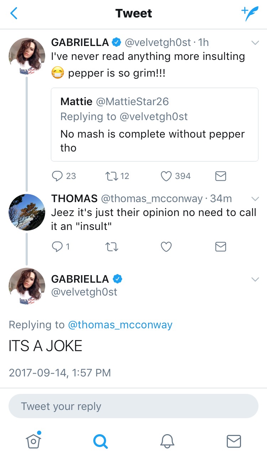Expand options on the ITS A JOKE tweet
The width and height of the screenshot is (267, 457).
(255, 279)
